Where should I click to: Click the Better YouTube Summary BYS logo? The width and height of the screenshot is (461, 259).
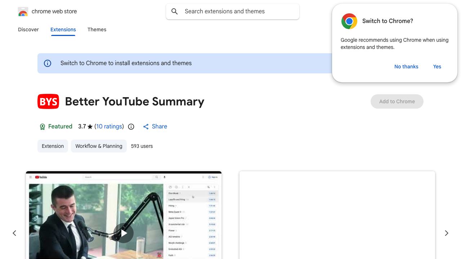(x=48, y=101)
